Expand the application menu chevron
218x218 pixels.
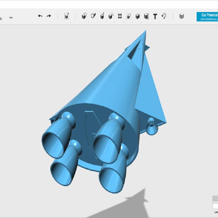pyautogui.click(x=11, y=17)
